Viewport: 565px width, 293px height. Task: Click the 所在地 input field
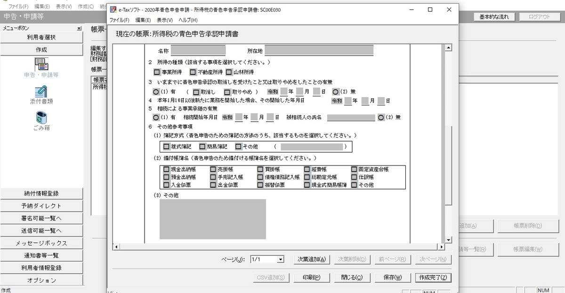(319, 50)
